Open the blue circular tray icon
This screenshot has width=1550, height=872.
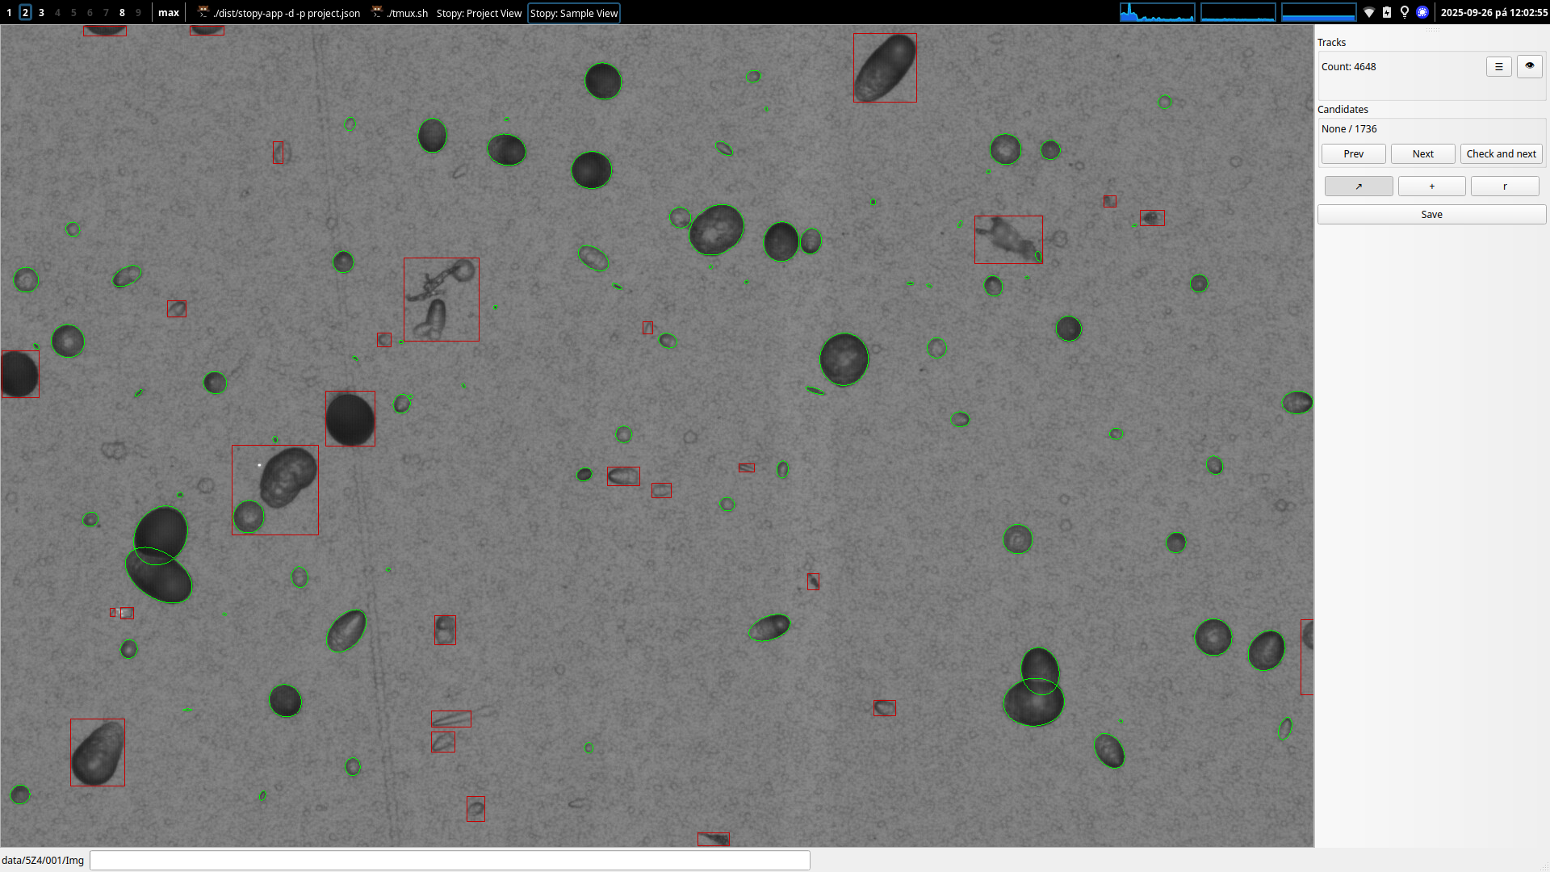pyautogui.click(x=1422, y=13)
